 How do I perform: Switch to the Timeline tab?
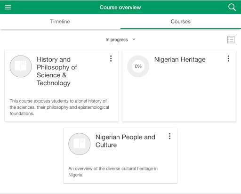click(60, 22)
